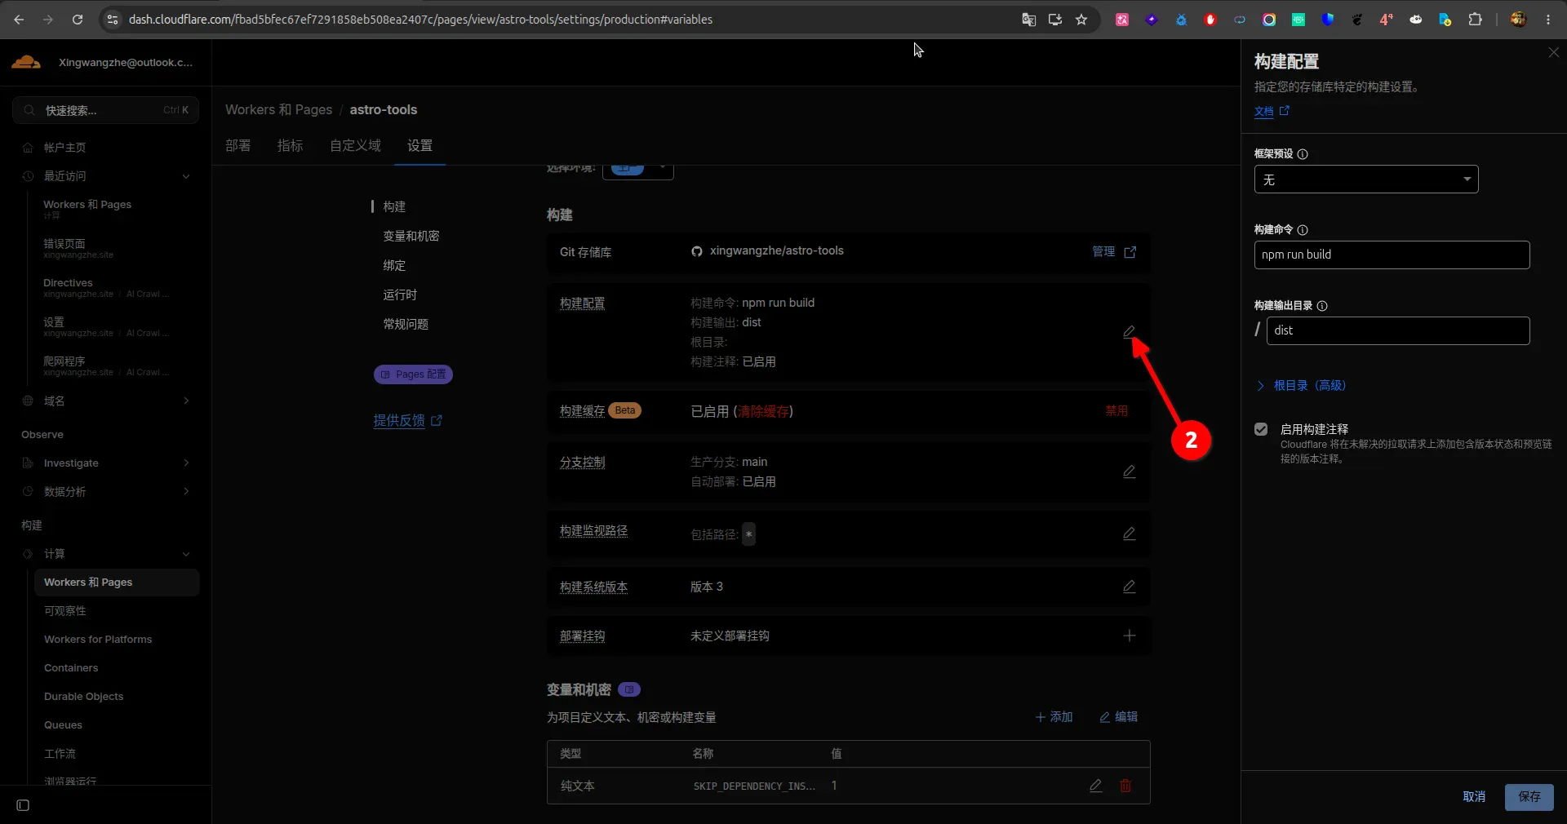Open the 快速搜索 search box
The width and height of the screenshot is (1567, 824).
[x=106, y=110]
